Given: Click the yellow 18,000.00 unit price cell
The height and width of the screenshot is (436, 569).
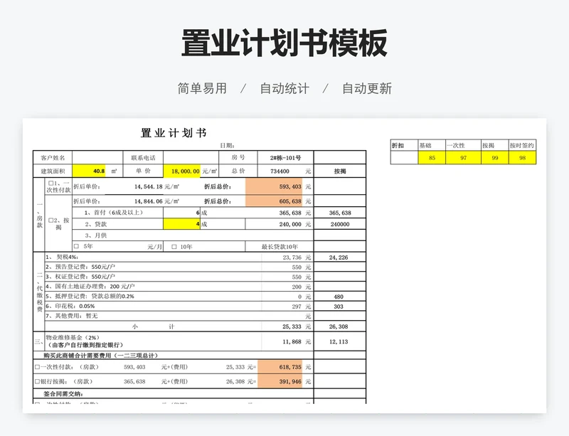Looking at the screenshot, I should (x=181, y=171).
